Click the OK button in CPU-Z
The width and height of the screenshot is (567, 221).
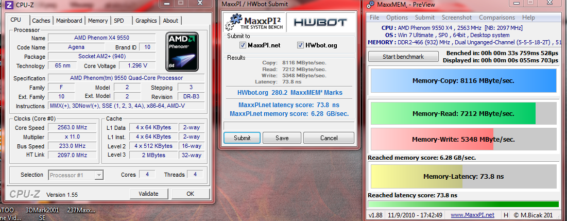pos(191,194)
